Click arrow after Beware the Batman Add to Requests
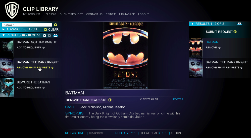This screenshot has width=251, height=138. tap(43, 88)
